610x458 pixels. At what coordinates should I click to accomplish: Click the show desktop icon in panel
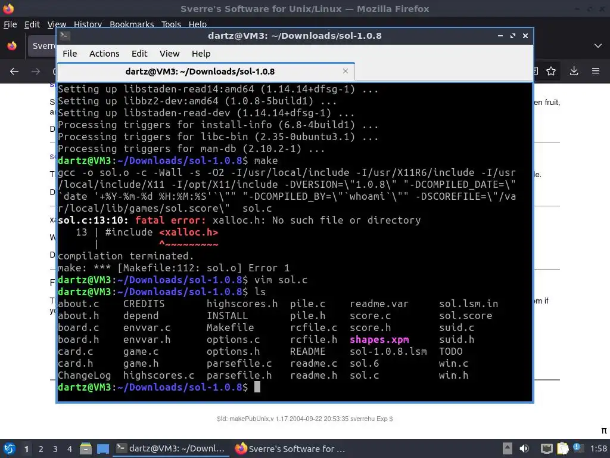(102, 448)
